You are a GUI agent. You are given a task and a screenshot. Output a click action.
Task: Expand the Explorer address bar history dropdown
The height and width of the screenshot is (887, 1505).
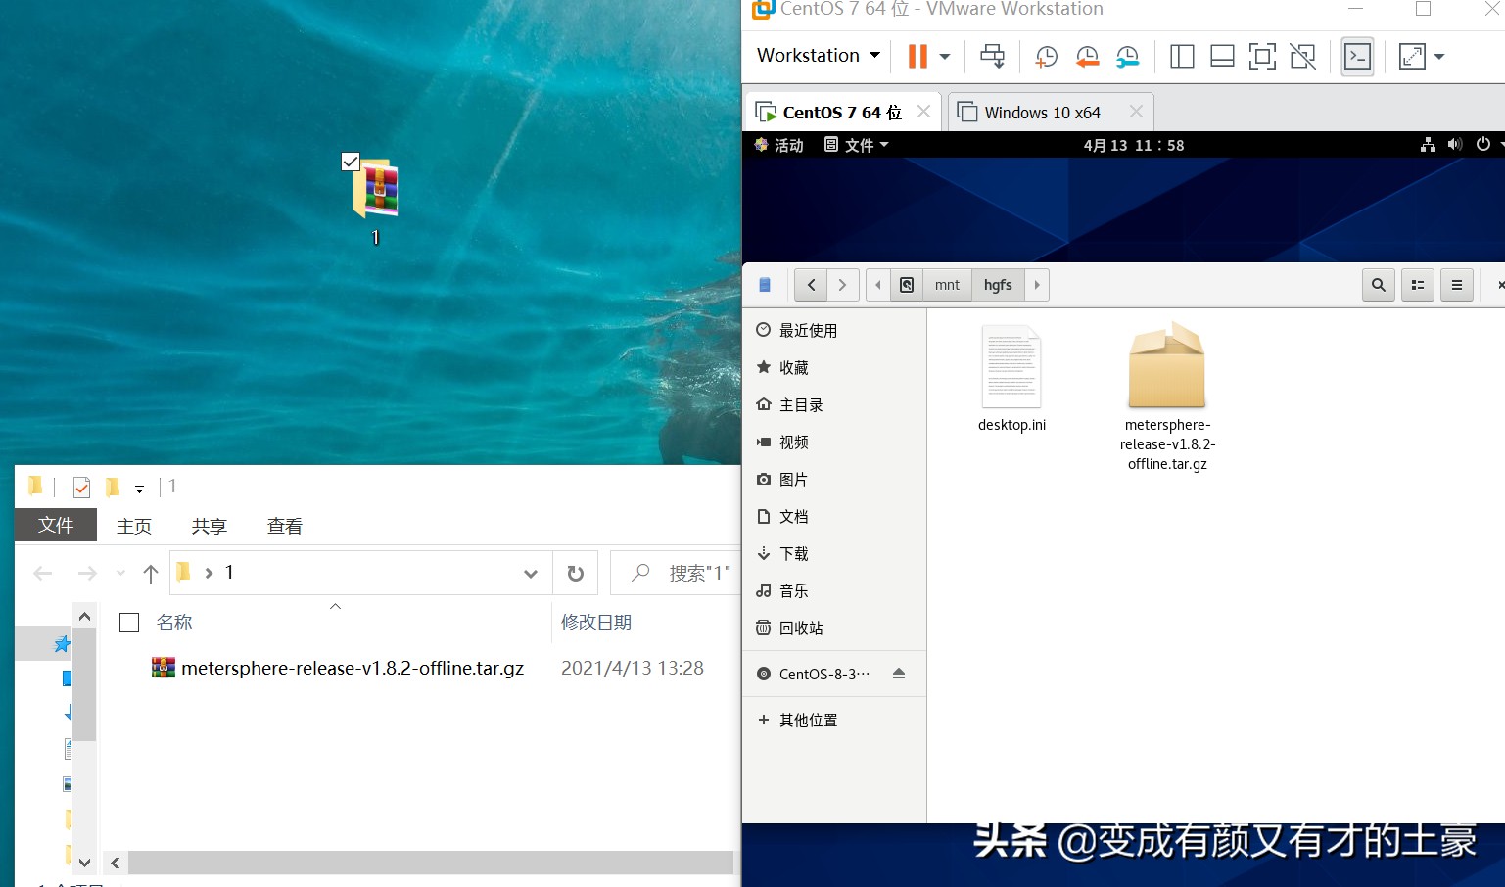point(531,574)
